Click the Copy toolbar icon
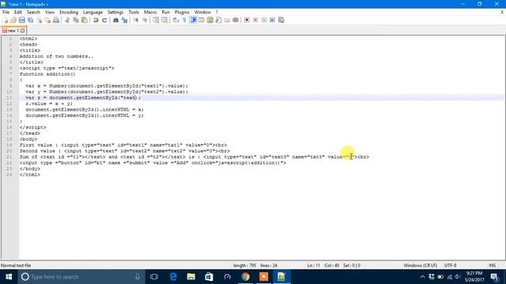506x284 pixels. [76, 20]
